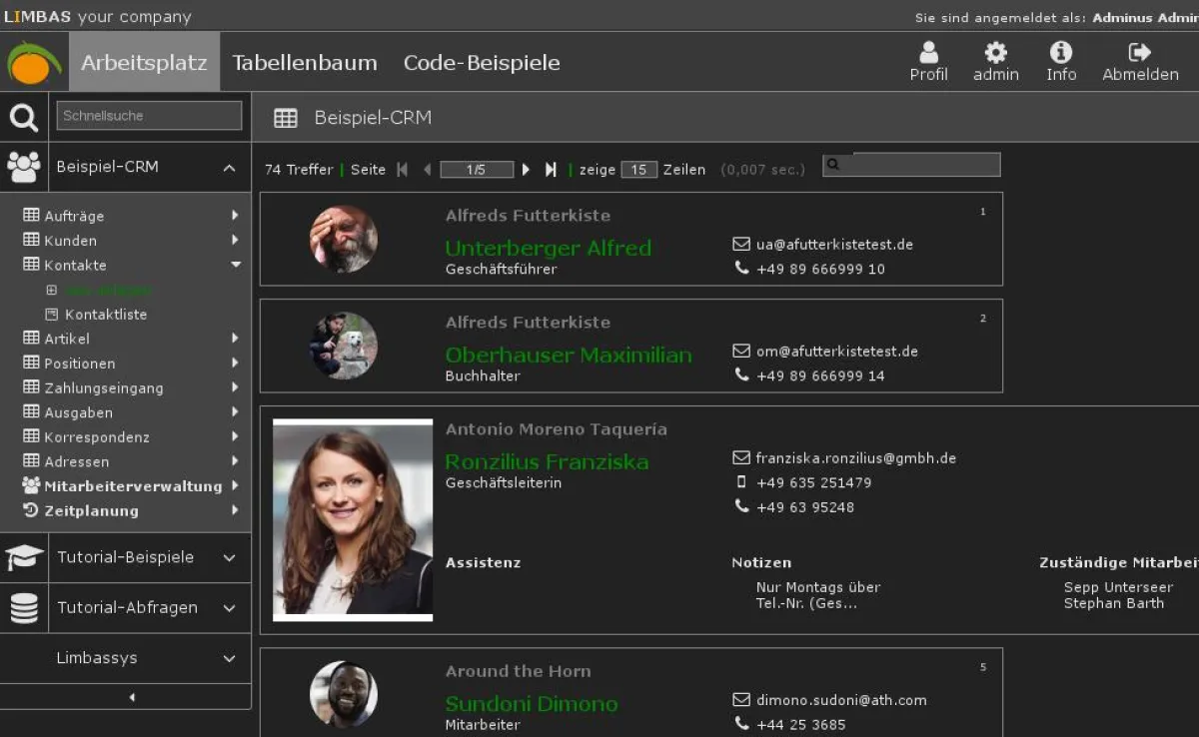Click the LIMBAS orange logo icon
1199x737 pixels.
click(x=32, y=60)
